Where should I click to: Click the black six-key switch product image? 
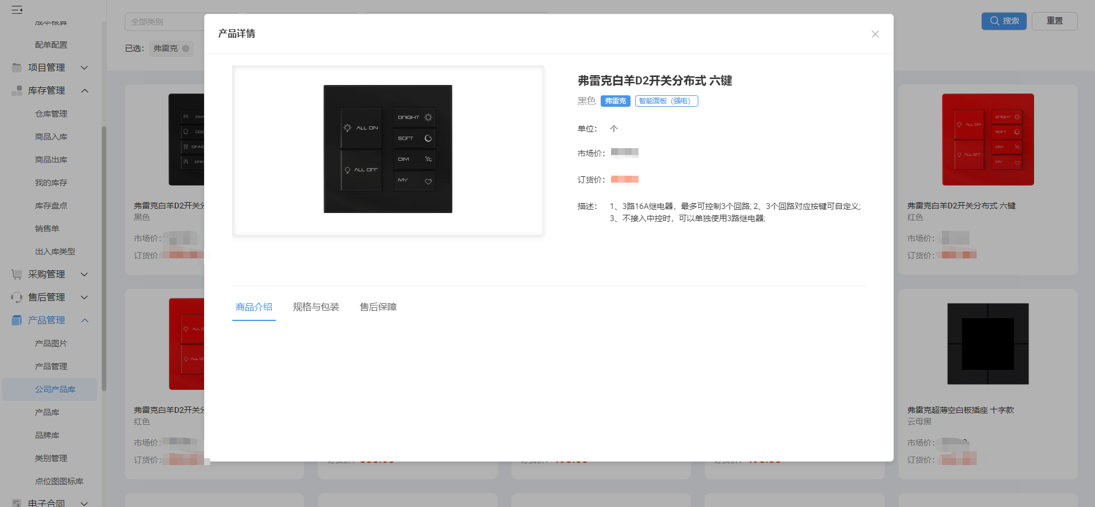pos(388,149)
